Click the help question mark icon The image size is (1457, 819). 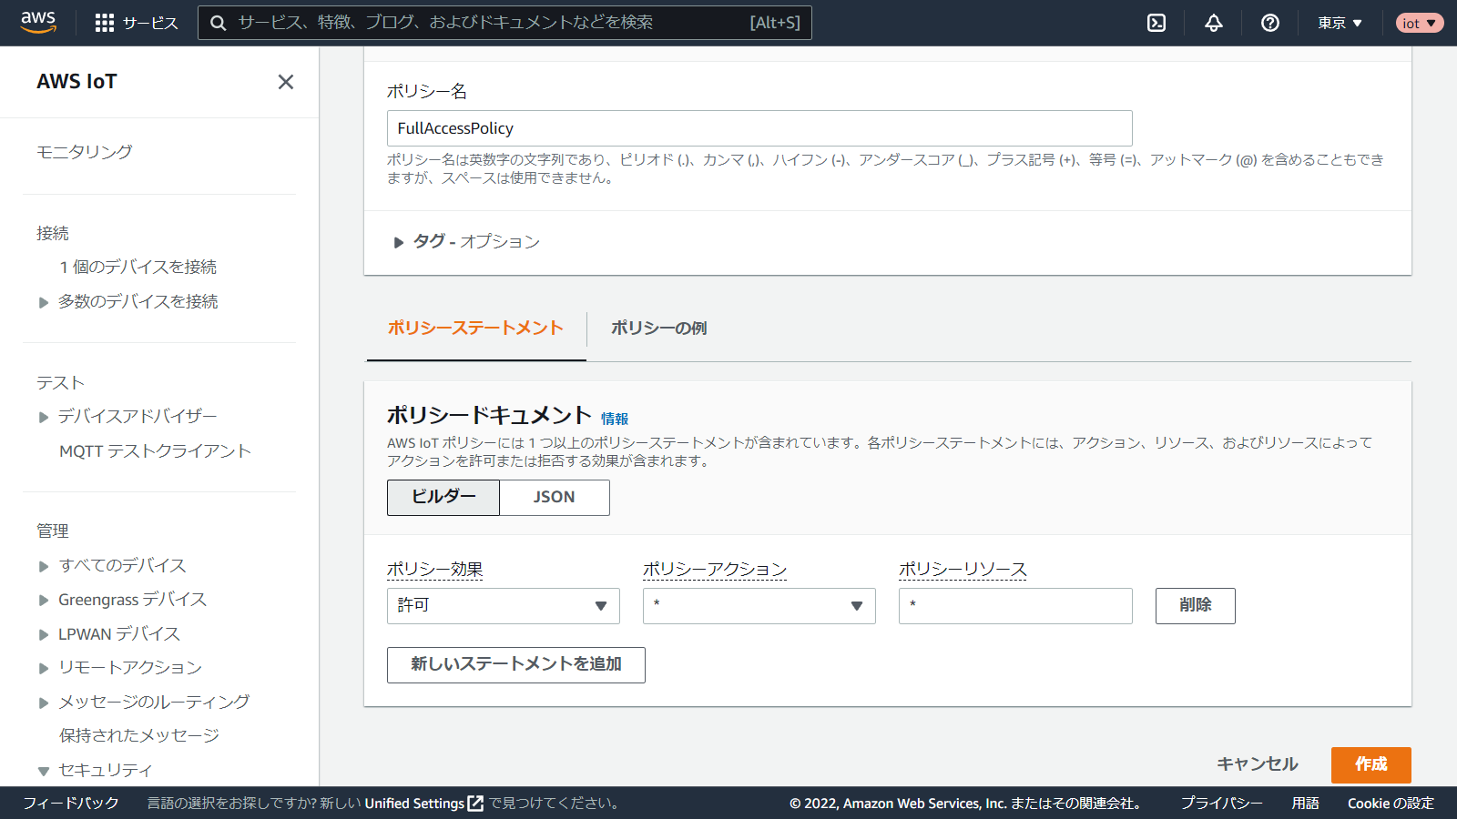click(x=1270, y=23)
